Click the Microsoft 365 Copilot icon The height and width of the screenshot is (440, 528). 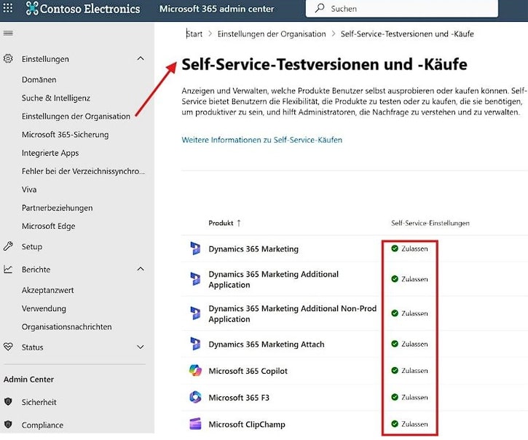[x=195, y=371]
